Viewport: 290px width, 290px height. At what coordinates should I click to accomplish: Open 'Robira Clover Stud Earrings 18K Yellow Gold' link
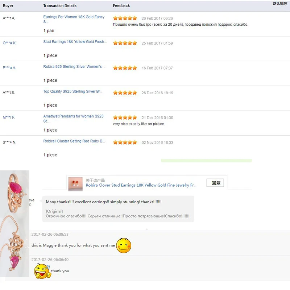pos(141,185)
